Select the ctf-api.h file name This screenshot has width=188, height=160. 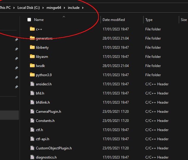pyautogui.click(x=43, y=139)
